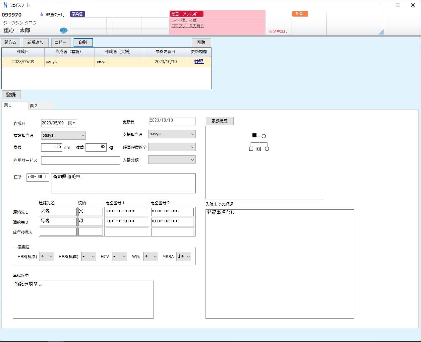The width and height of the screenshot is (421, 342).
Task: Open the 障害程度区分 dropdown
Action: coord(192,147)
